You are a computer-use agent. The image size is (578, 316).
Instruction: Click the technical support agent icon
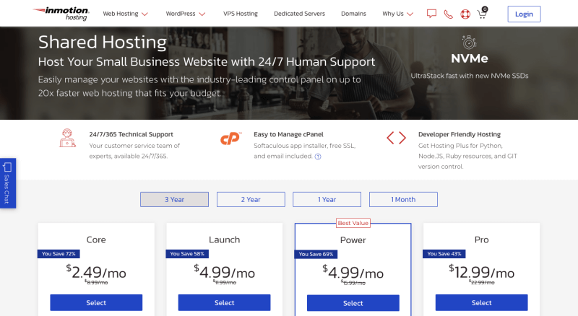click(x=67, y=138)
